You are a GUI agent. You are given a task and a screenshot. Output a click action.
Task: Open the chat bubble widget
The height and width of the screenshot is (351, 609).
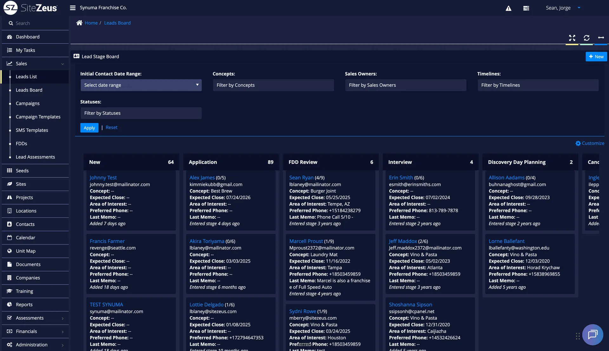(x=592, y=335)
